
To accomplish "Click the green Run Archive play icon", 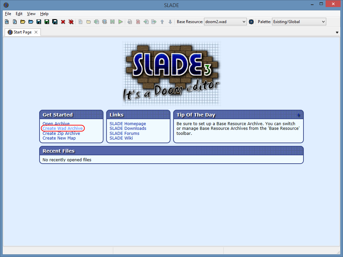I will tap(120, 22).
